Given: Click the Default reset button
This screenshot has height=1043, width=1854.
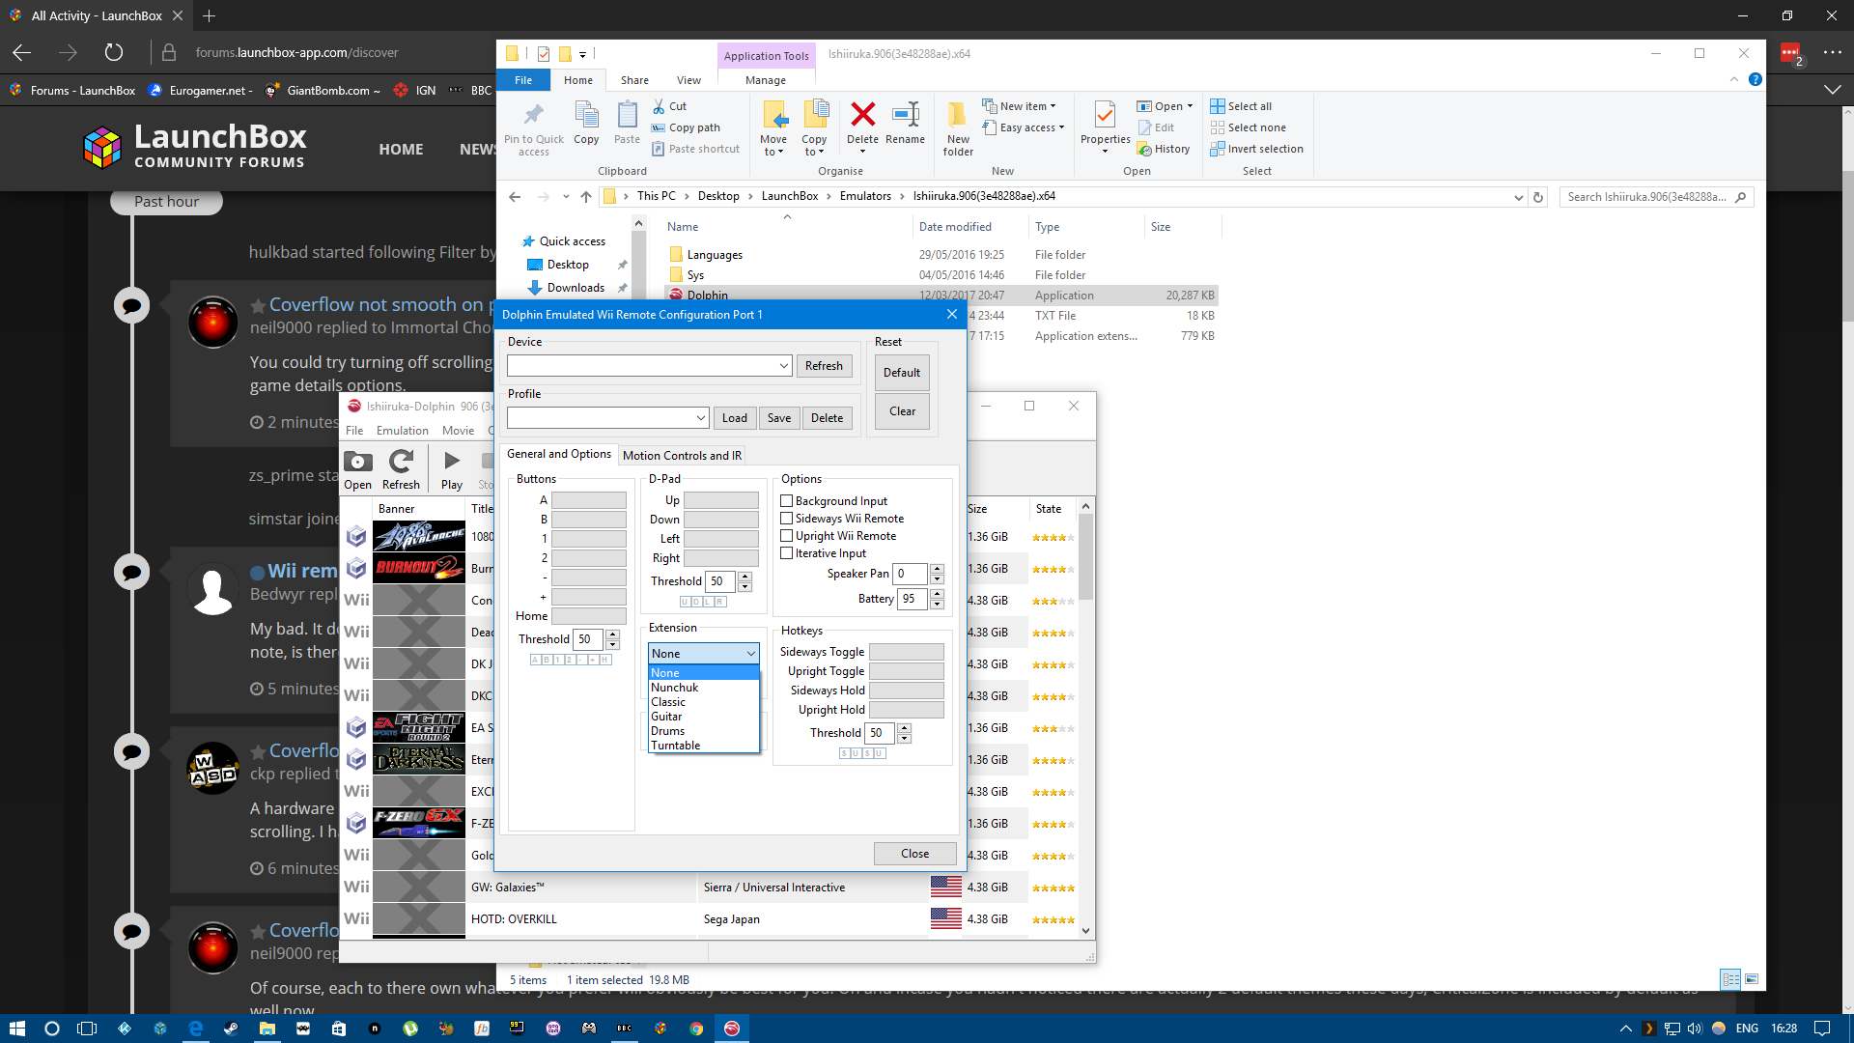Looking at the screenshot, I should coord(902,373).
